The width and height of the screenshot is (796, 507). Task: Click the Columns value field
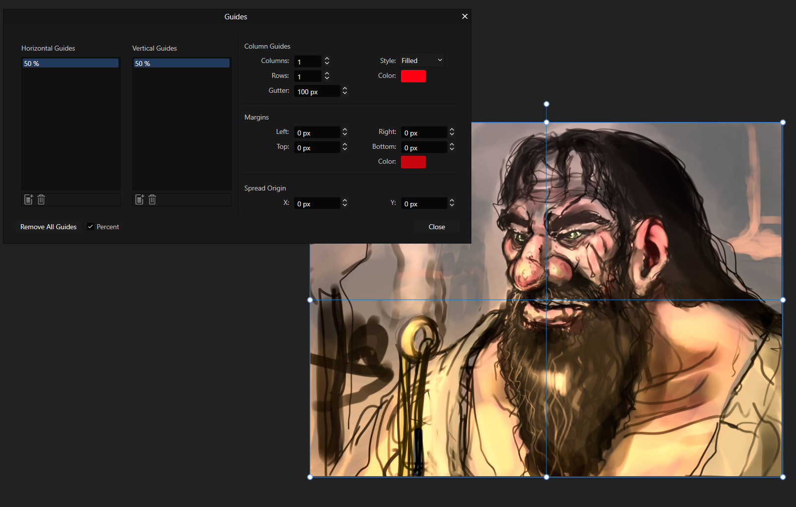(308, 62)
